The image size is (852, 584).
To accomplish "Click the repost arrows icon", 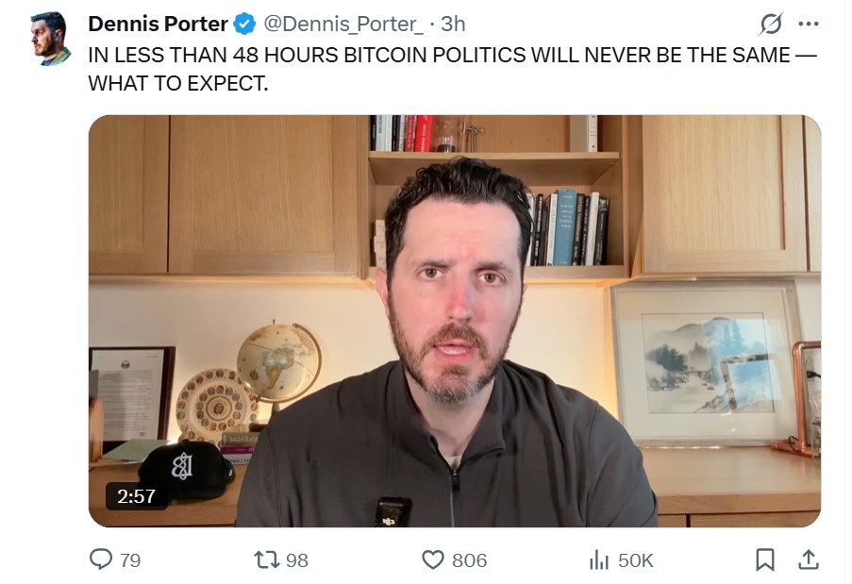I will 267,559.
